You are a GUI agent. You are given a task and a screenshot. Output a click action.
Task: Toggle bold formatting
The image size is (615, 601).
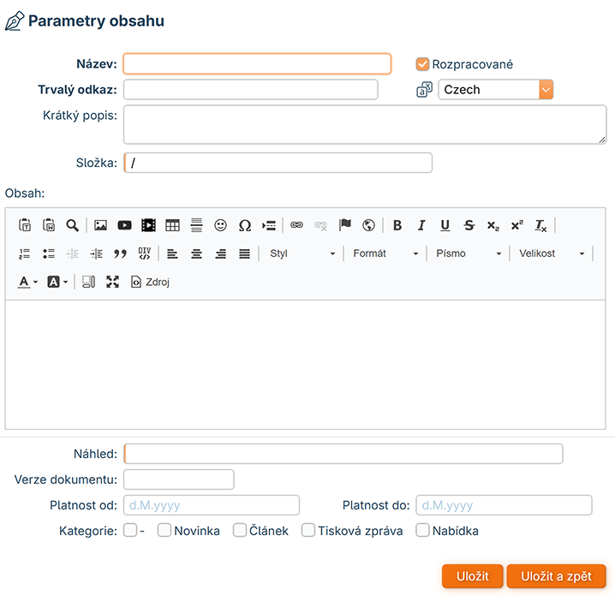pos(397,225)
